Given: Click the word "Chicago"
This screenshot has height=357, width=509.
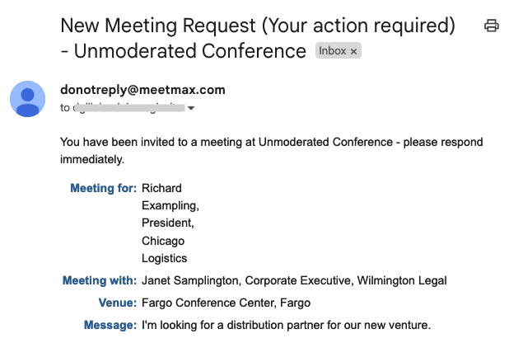Looking at the screenshot, I should [163, 241].
